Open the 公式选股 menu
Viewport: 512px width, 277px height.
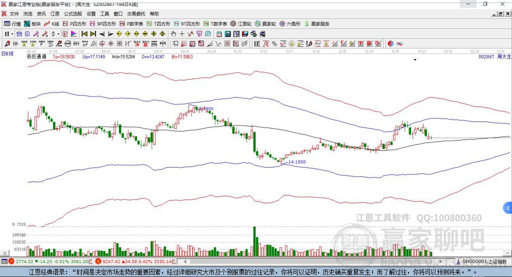pos(73,13)
